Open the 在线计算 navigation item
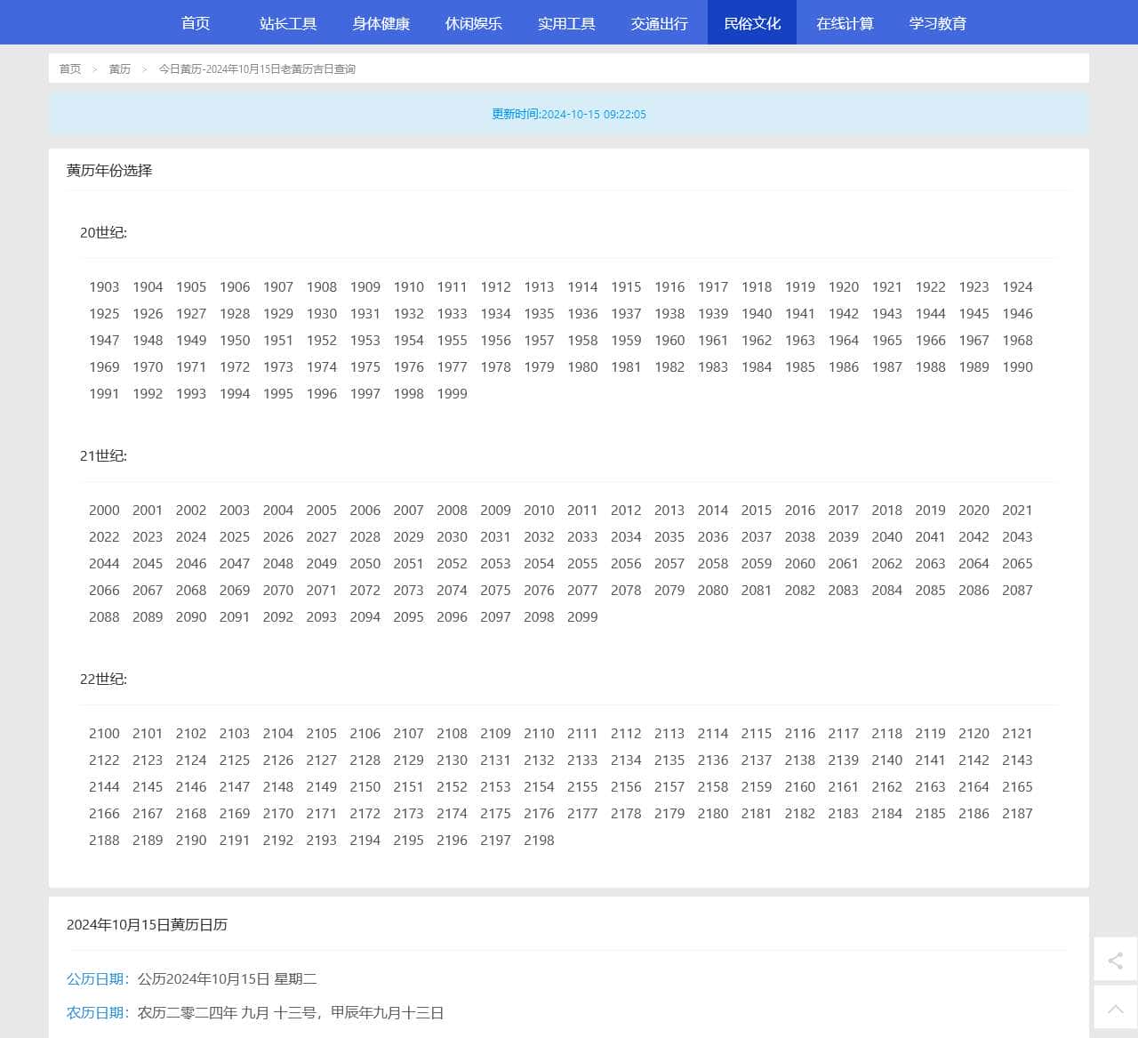Image resolution: width=1138 pixels, height=1038 pixels. [x=845, y=23]
